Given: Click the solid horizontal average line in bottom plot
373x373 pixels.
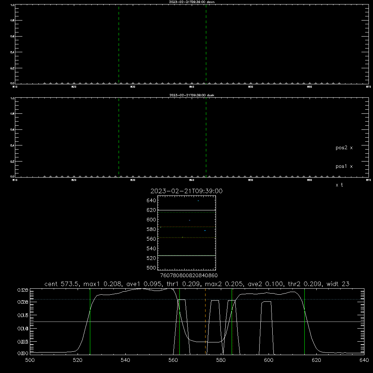Looking at the screenshot, I should 197,322.
